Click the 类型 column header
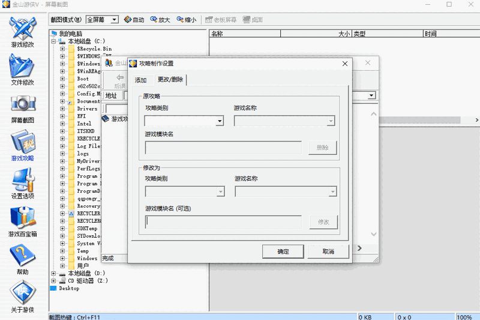This screenshot has width=480, height=320. (388, 34)
